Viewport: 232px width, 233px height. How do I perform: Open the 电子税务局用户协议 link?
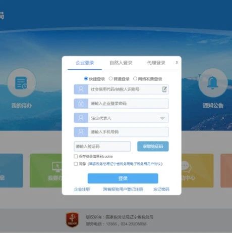pyautogui.click(x=125, y=164)
